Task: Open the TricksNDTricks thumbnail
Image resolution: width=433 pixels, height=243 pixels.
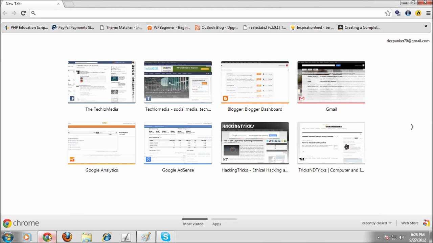Action: tap(331, 143)
